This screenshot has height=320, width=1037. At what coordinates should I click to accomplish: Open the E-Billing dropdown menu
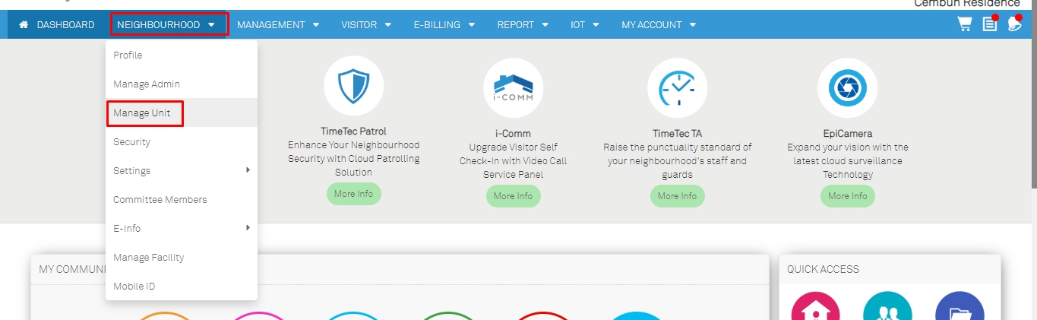444,24
